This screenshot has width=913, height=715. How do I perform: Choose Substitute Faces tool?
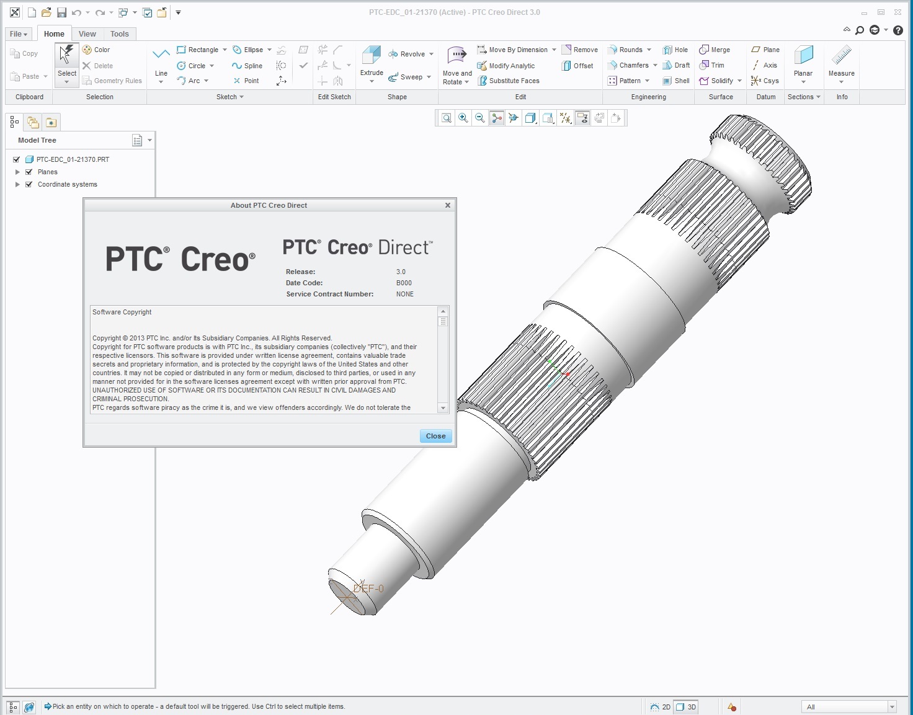(x=508, y=81)
